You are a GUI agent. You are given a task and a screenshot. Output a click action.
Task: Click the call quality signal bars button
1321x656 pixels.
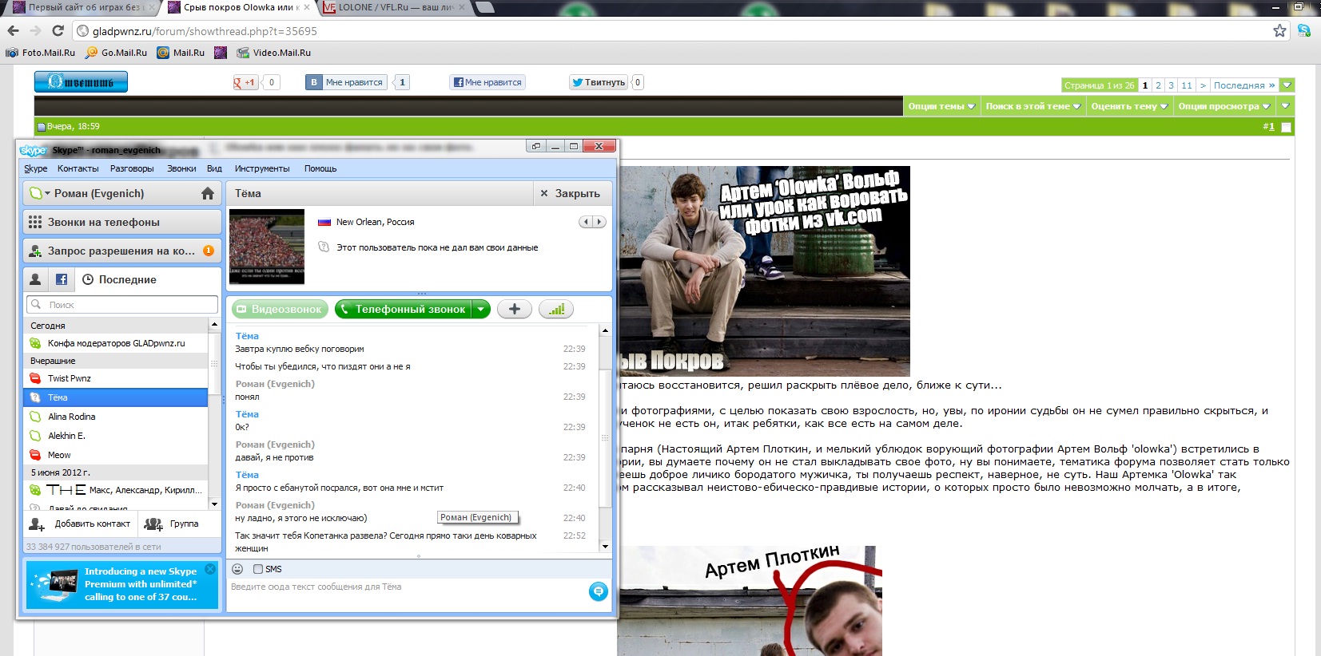pos(556,310)
